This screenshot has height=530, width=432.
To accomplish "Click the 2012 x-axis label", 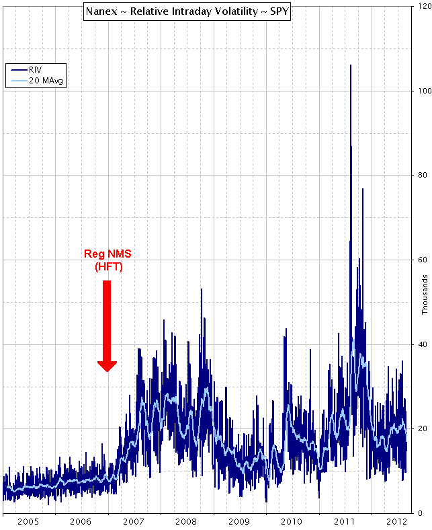I will [397, 521].
